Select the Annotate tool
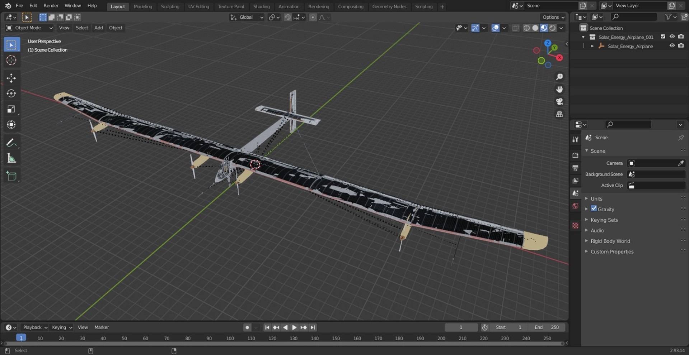Screen dimensions: 689x355 [x=11, y=143]
